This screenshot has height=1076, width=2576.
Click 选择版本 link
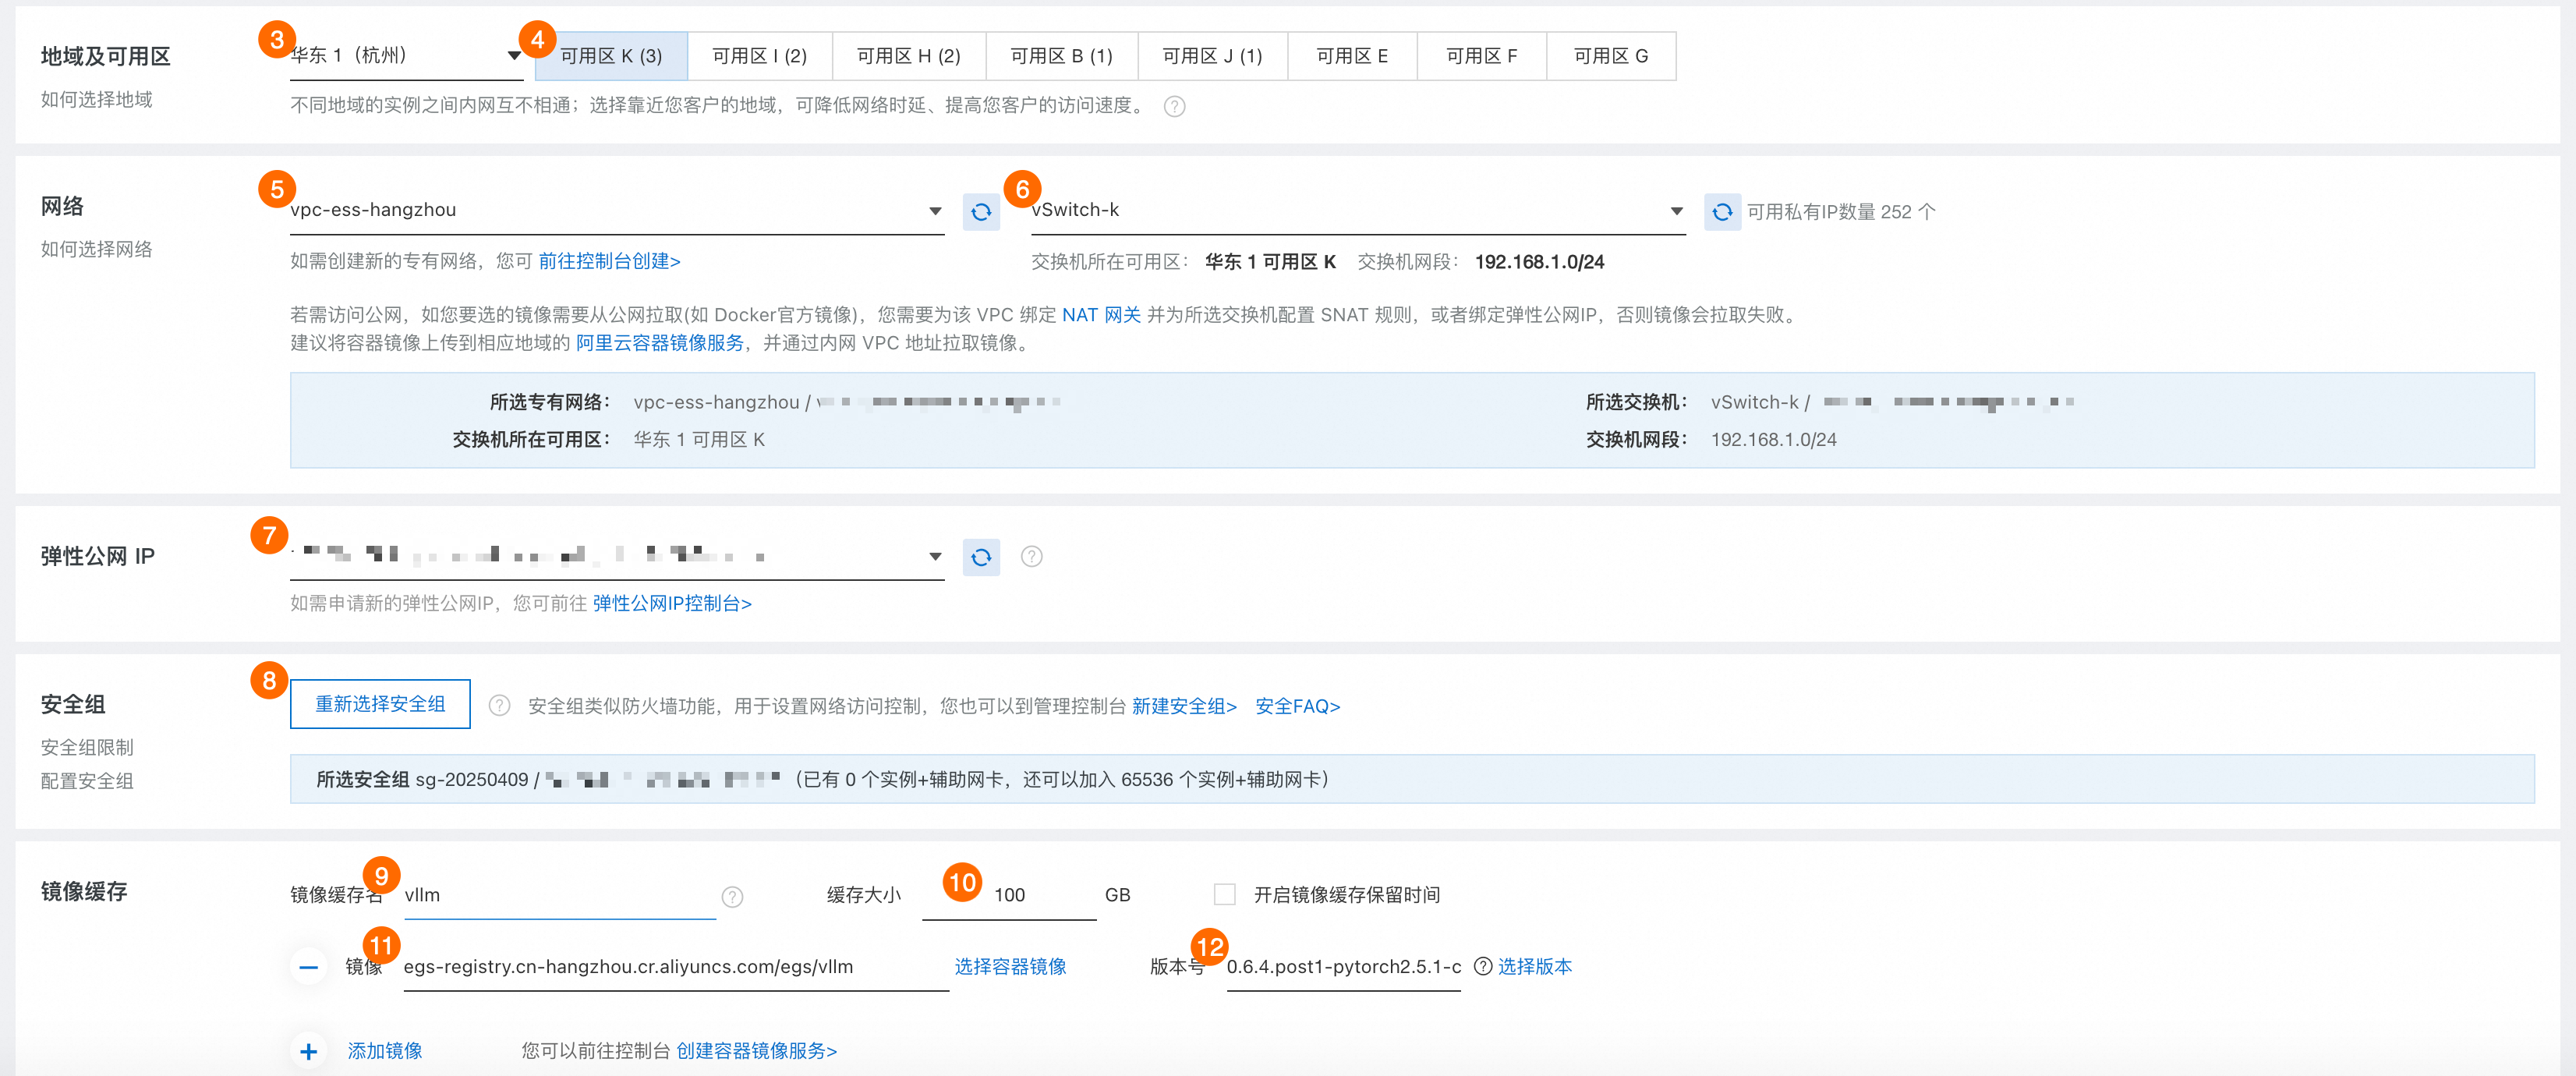pyautogui.click(x=1534, y=966)
